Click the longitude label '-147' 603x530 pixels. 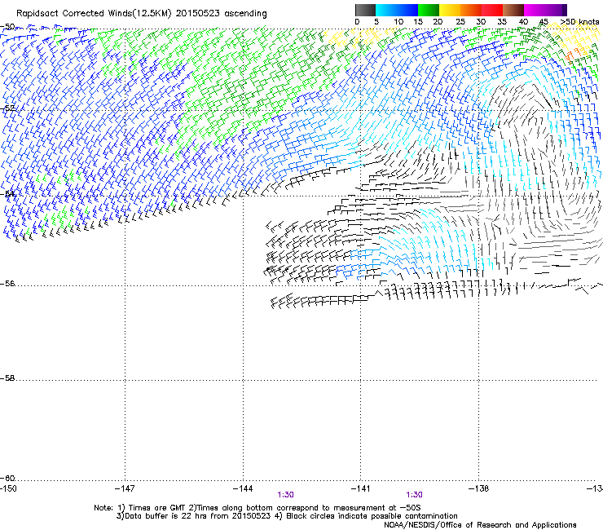pyautogui.click(x=125, y=488)
